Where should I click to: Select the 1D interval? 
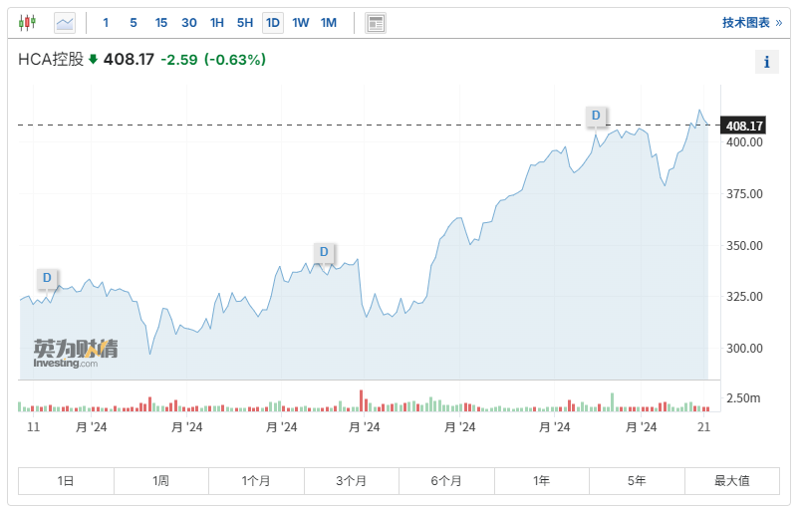tap(273, 23)
